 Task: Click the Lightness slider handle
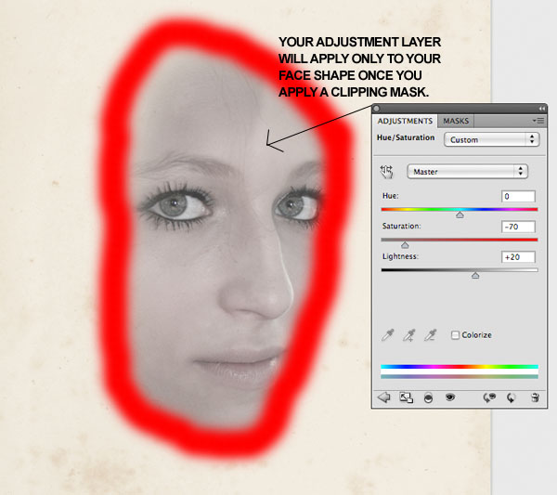[x=475, y=275]
